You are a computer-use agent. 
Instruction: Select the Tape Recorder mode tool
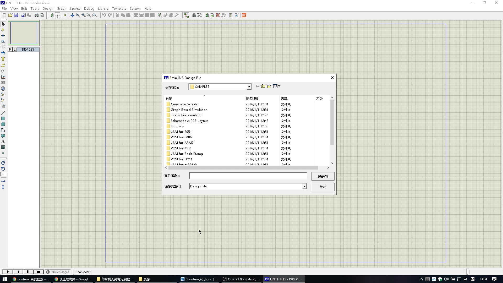pos(3,83)
